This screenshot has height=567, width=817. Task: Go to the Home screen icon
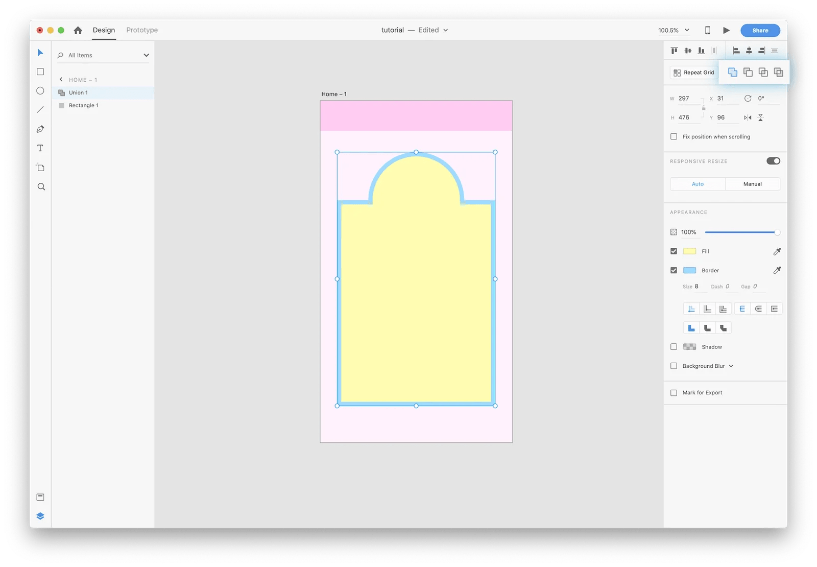tap(78, 30)
